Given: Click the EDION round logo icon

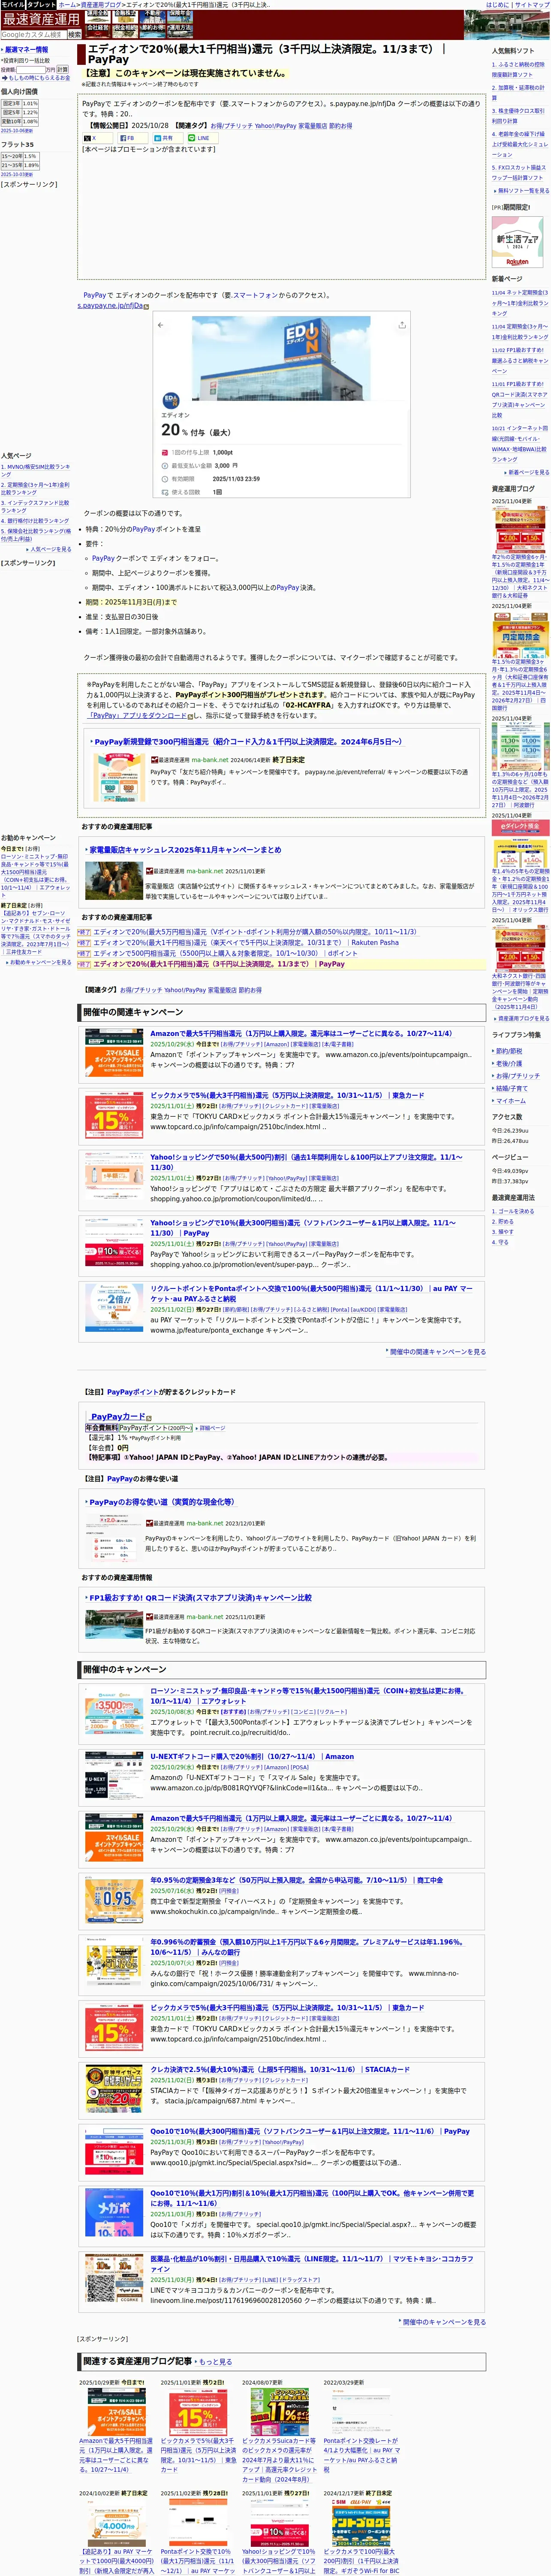Looking at the screenshot, I should [x=171, y=400].
